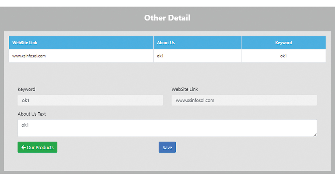Click the left arrow icon on Our Products
Screen dimensions: 335x180
[23, 147]
